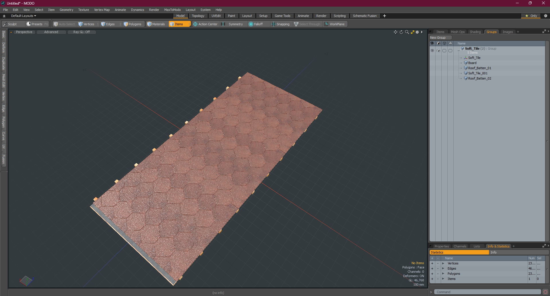The width and height of the screenshot is (550, 296).
Task: Open viewport settings gear icon
Action: [x=418, y=32]
